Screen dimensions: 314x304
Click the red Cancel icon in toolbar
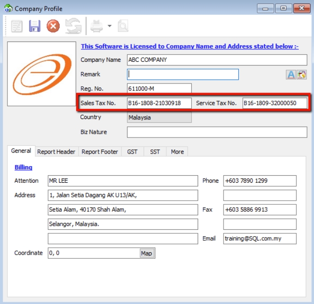pyautogui.click(x=53, y=26)
